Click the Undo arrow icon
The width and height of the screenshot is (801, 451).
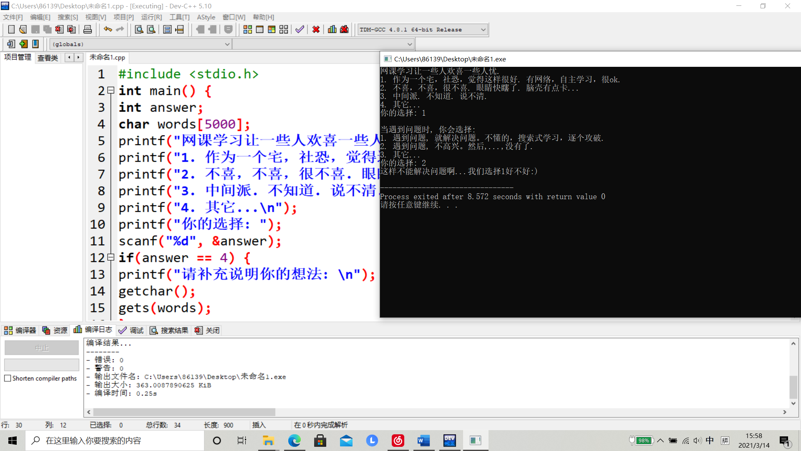coord(108,30)
